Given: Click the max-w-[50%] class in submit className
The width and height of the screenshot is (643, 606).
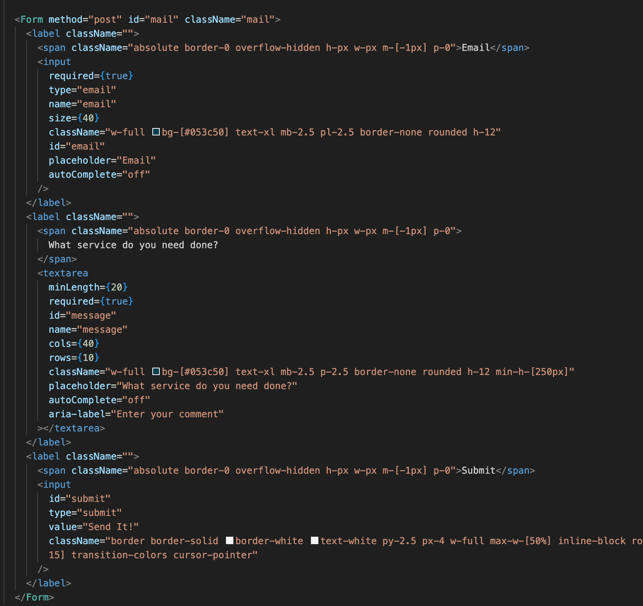Looking at the screenshot, I should (x=520, y=541).
